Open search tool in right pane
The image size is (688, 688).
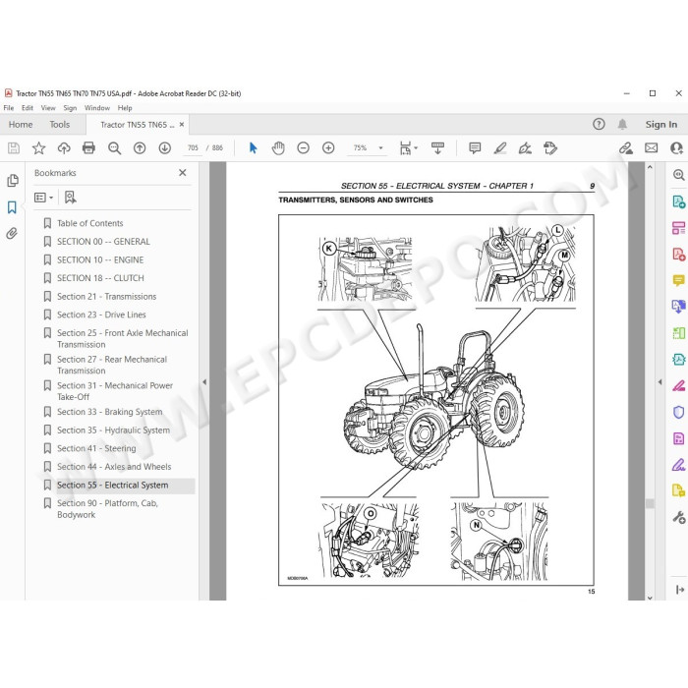[678, 175]
